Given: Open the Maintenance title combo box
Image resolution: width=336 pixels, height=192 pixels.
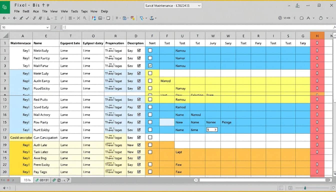Looking at the screenshot, I should click(173, 5).
